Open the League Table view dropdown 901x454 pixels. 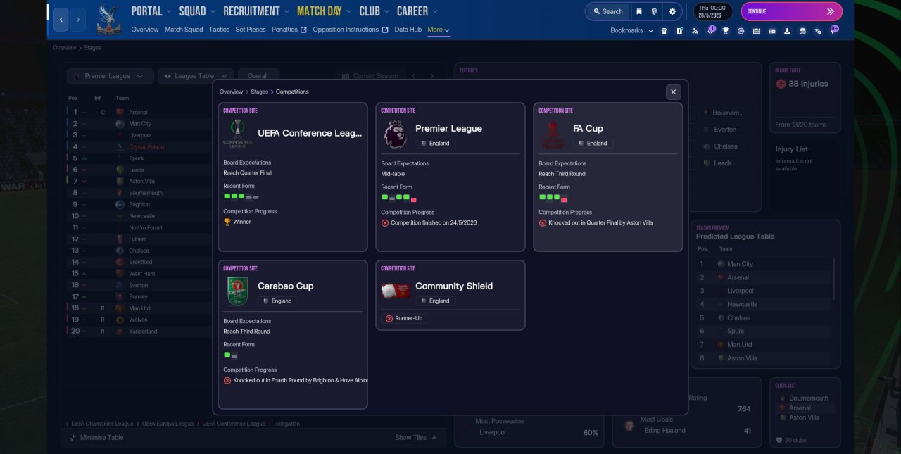click(x=196, y=76)
